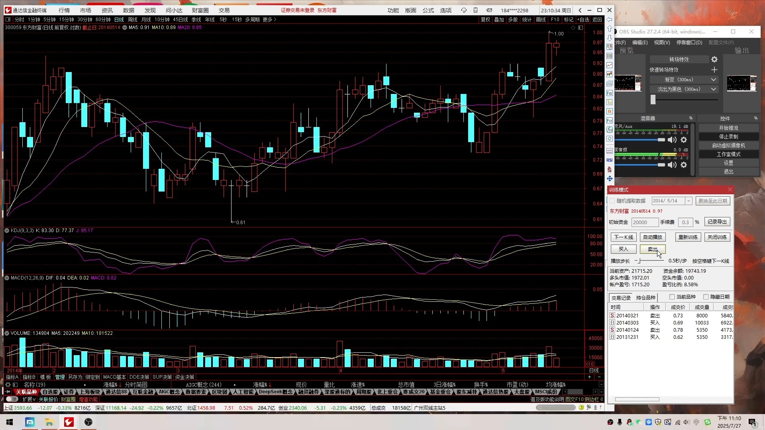765x430 pixels.
Task: Switch to 持仓品种 tab
Action: click(x=645, y=298)
